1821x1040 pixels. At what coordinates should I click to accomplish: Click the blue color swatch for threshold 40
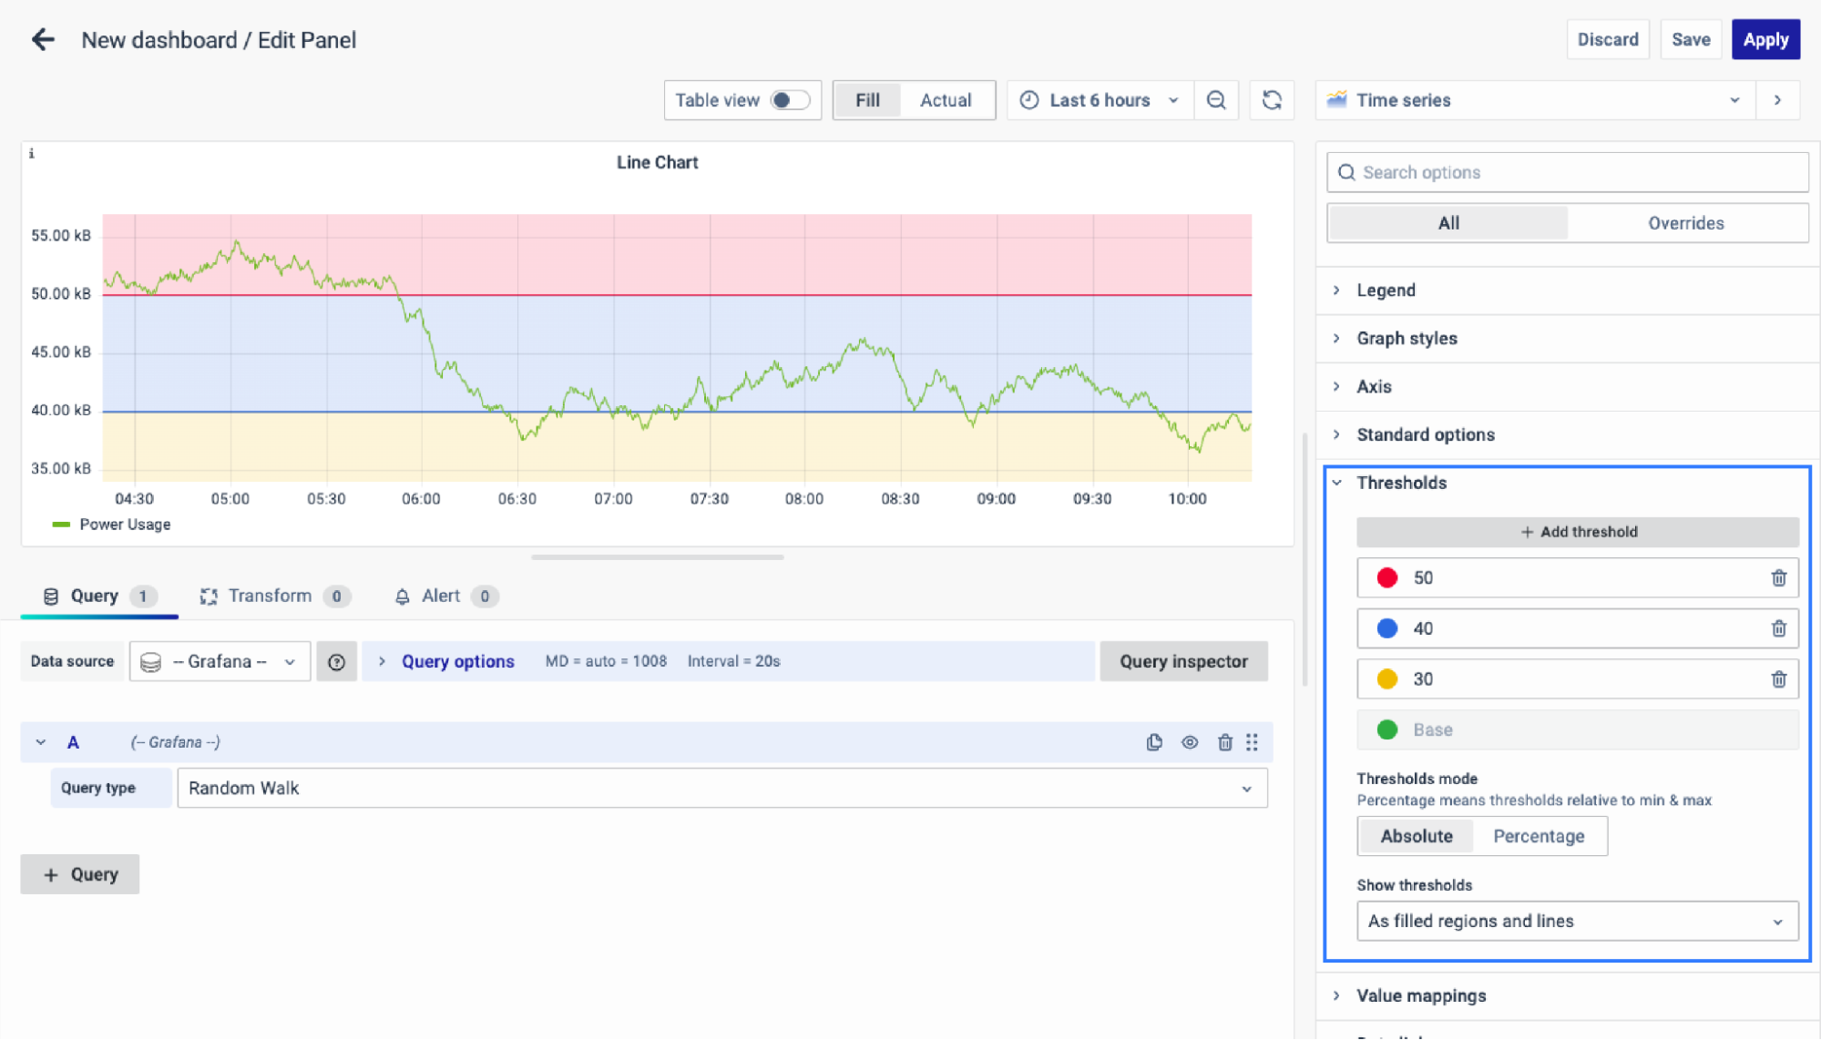1386,628
